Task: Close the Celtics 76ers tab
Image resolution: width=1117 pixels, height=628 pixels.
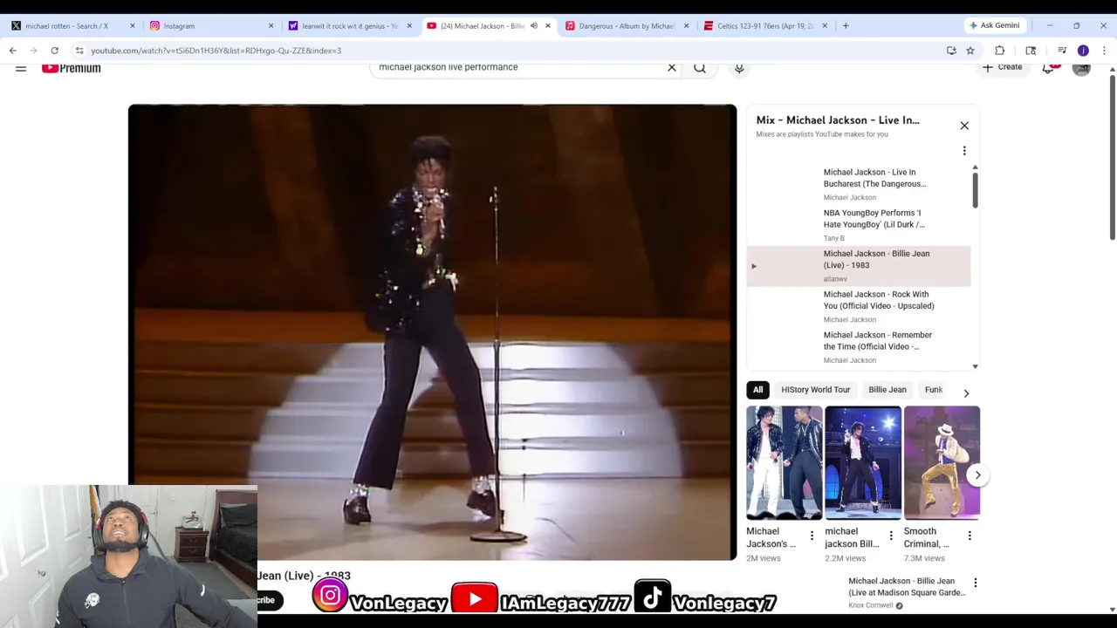Action: pyautogui.click(x=825, y=26)
